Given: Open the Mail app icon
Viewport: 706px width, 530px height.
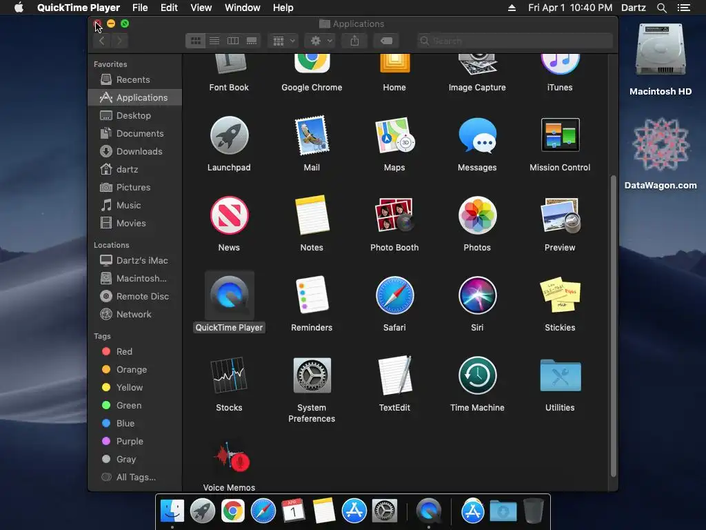Looking at the screenshot, I should pyautogui.click(x=312, y=136).
